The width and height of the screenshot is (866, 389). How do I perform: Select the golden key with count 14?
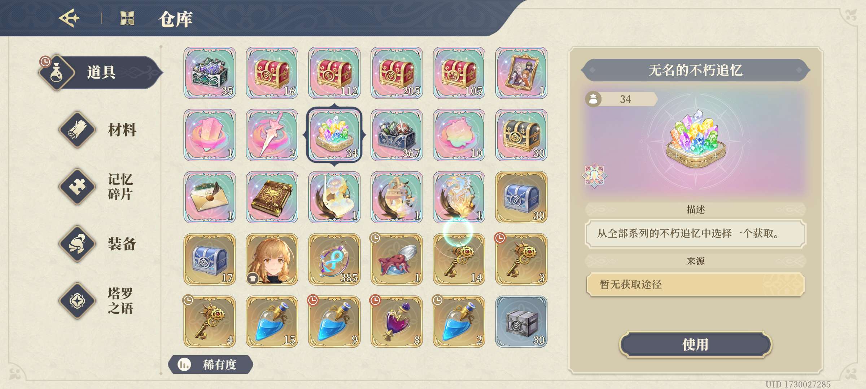(459, 259)
